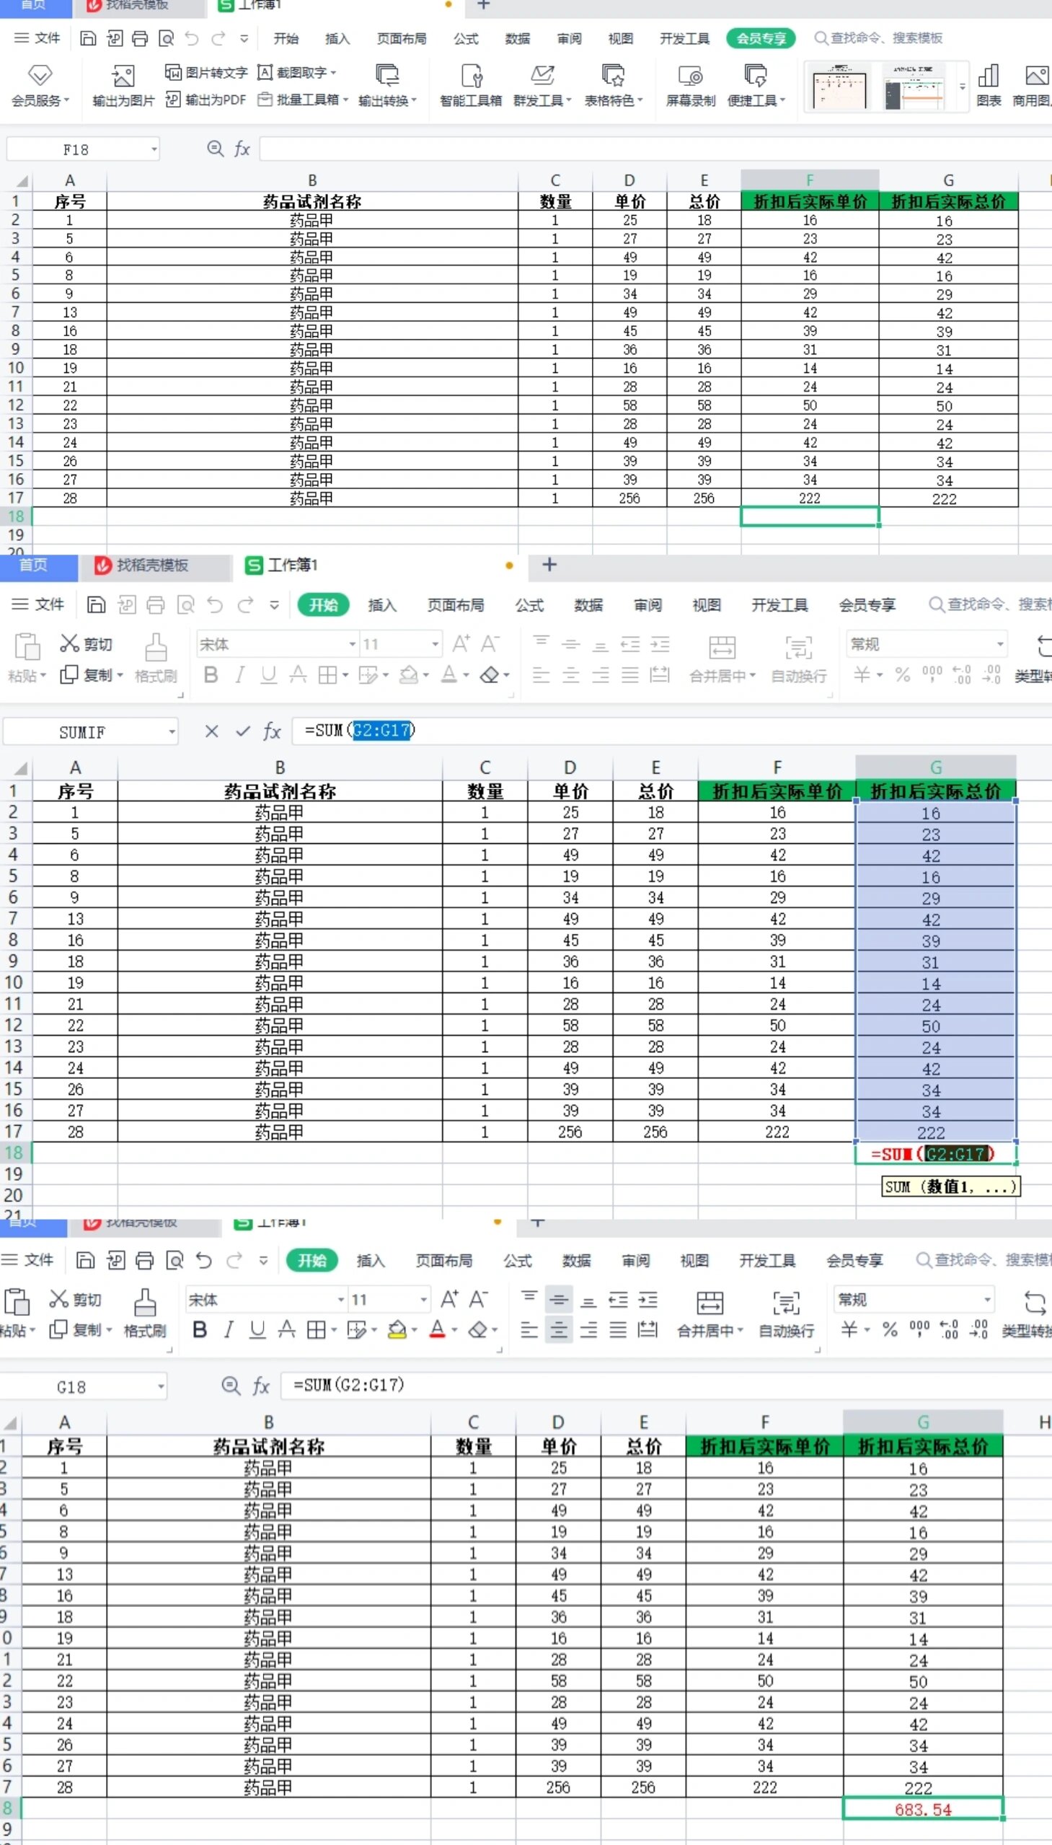Click 粘贴 paste in the G18 window
The height and width of the screenshot is (1845, 1052).
[16, 1313]
